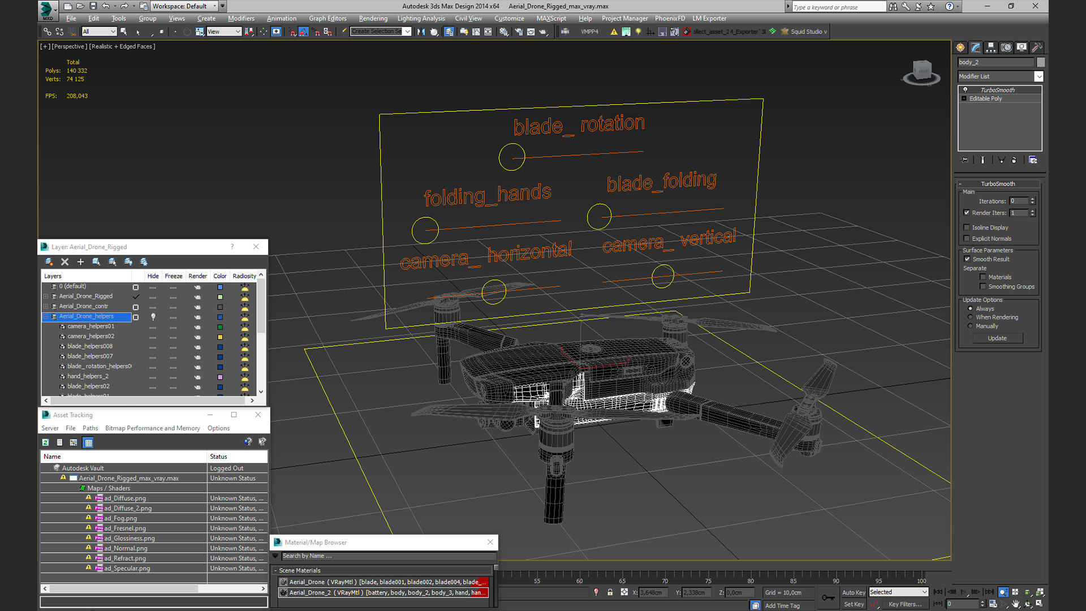Check the Separate by Materials checkbox
The width and height of the screenshot is (1086, 611).
[983, 277]
